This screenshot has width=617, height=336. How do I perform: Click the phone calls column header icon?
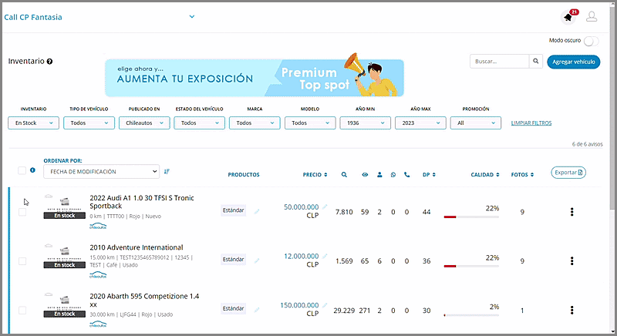click(x=407, y=174)
